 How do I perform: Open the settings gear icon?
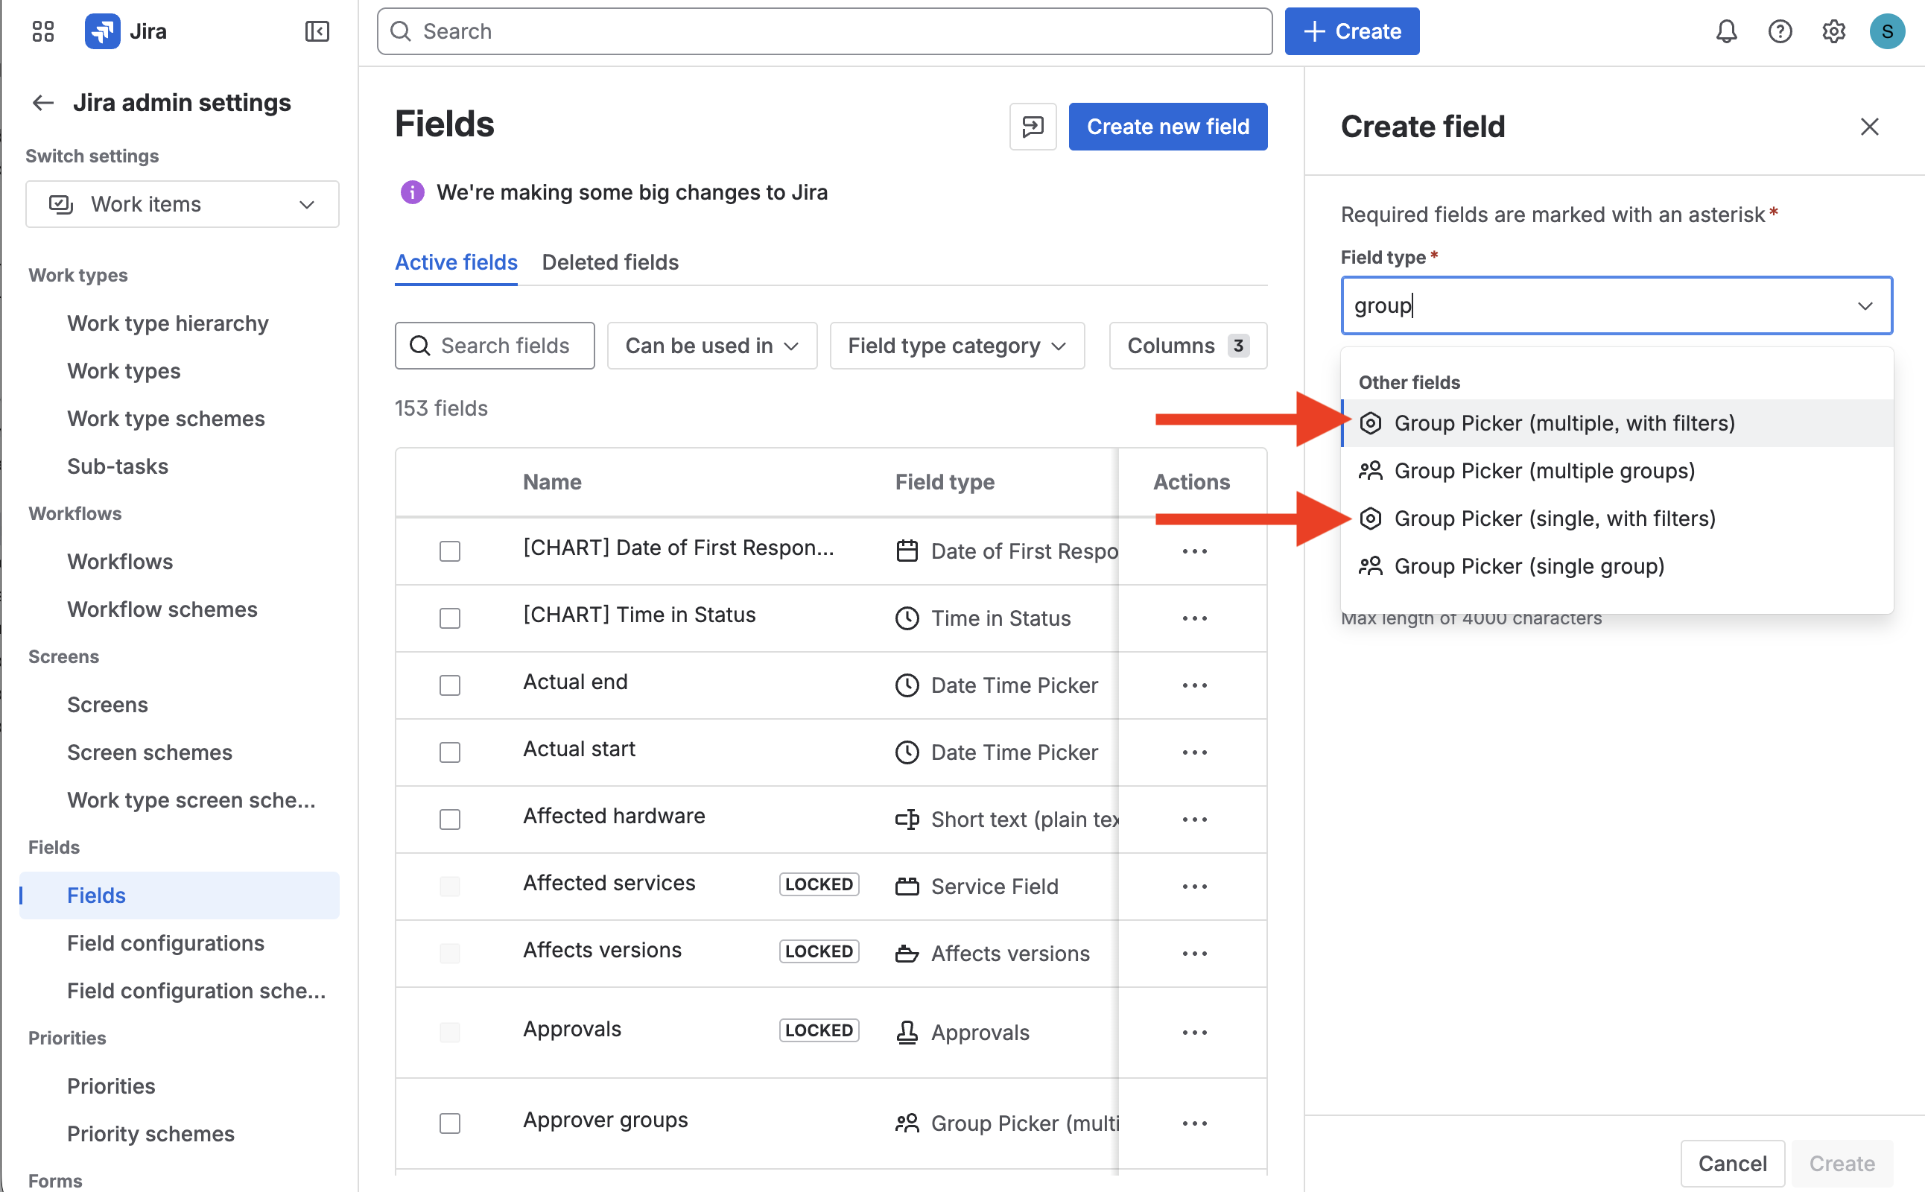pos(1833,31)
